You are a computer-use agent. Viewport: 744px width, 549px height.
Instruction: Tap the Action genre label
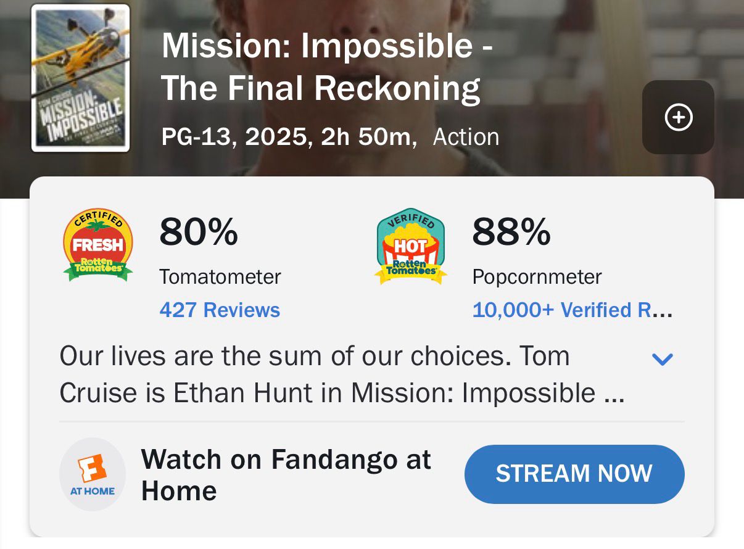[x=466, y=137]
